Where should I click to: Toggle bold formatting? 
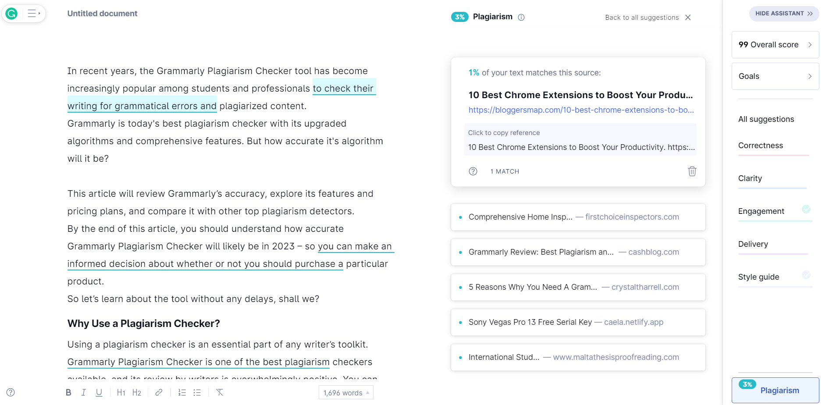(68, 393)
